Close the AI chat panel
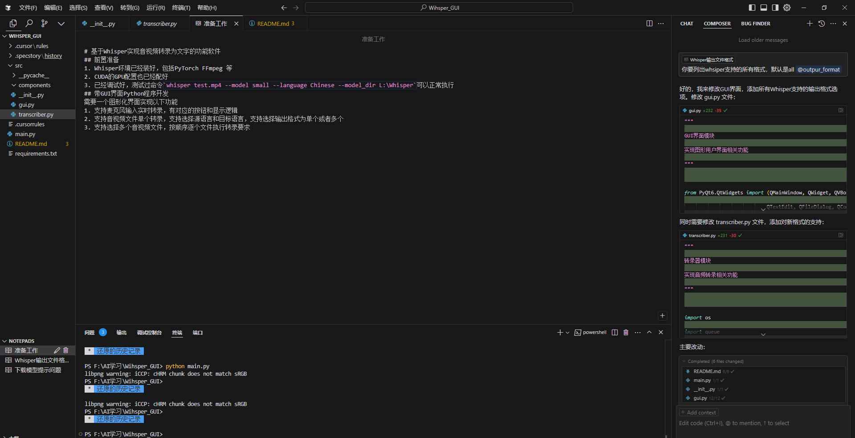855x438 pixels. [845, 24]
